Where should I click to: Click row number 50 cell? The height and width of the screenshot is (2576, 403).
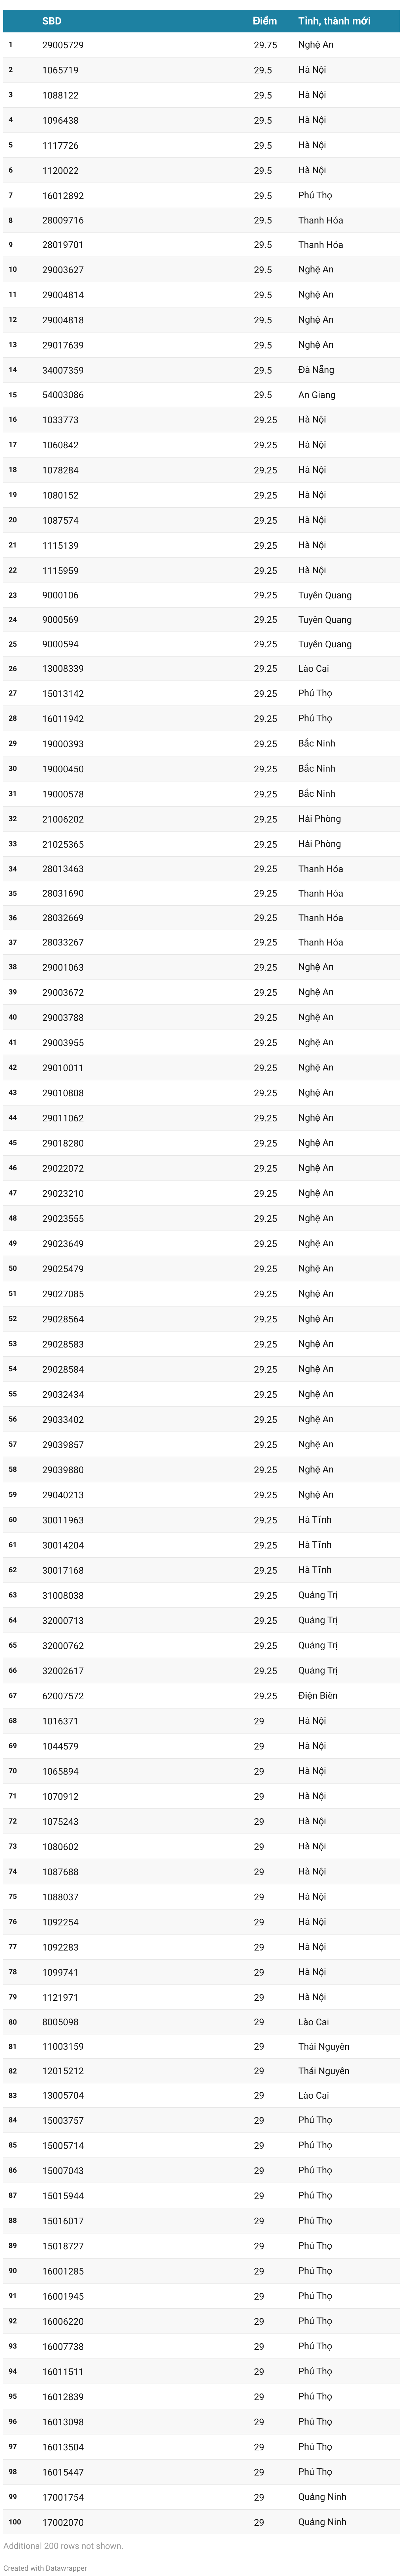click(13, 1269)
